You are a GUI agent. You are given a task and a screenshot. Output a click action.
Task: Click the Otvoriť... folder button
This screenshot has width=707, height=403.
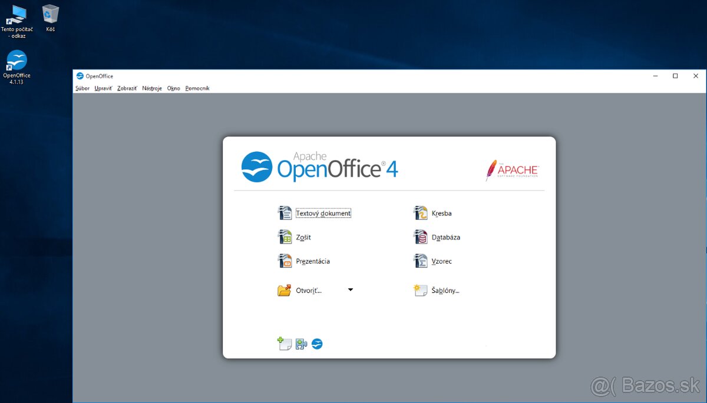coord(300,290)
